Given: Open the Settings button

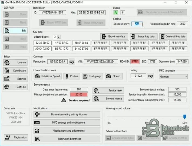Looking at the screenshot, I should pos(15,79).
